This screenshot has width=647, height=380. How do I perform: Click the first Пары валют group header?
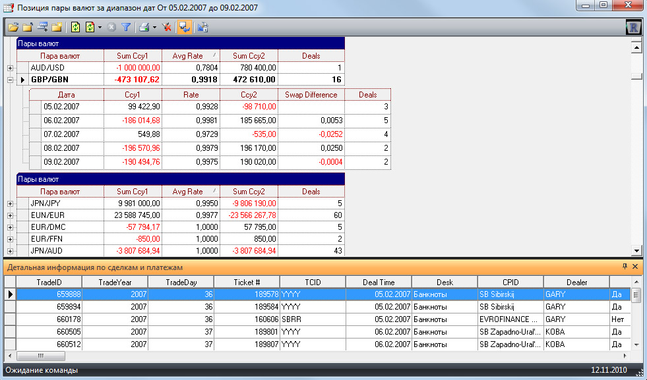(x=181, y=43)
